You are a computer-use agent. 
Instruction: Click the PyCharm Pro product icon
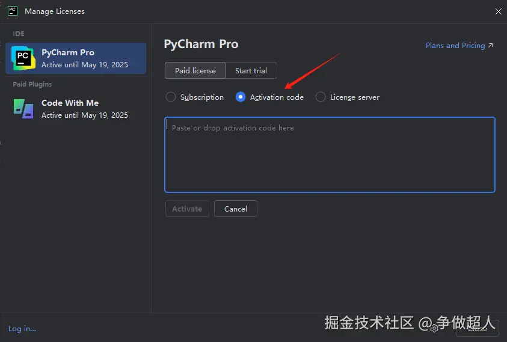tap(23, 58)
